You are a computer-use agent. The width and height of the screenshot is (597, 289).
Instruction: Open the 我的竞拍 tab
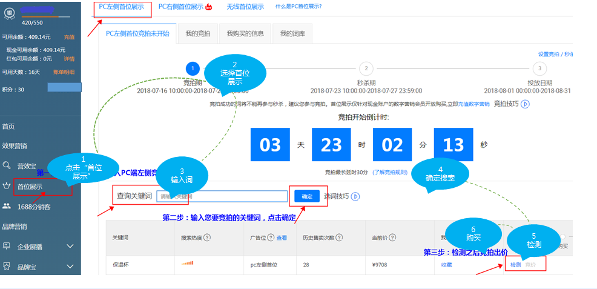pyautogui.click(x=197, y=34)
